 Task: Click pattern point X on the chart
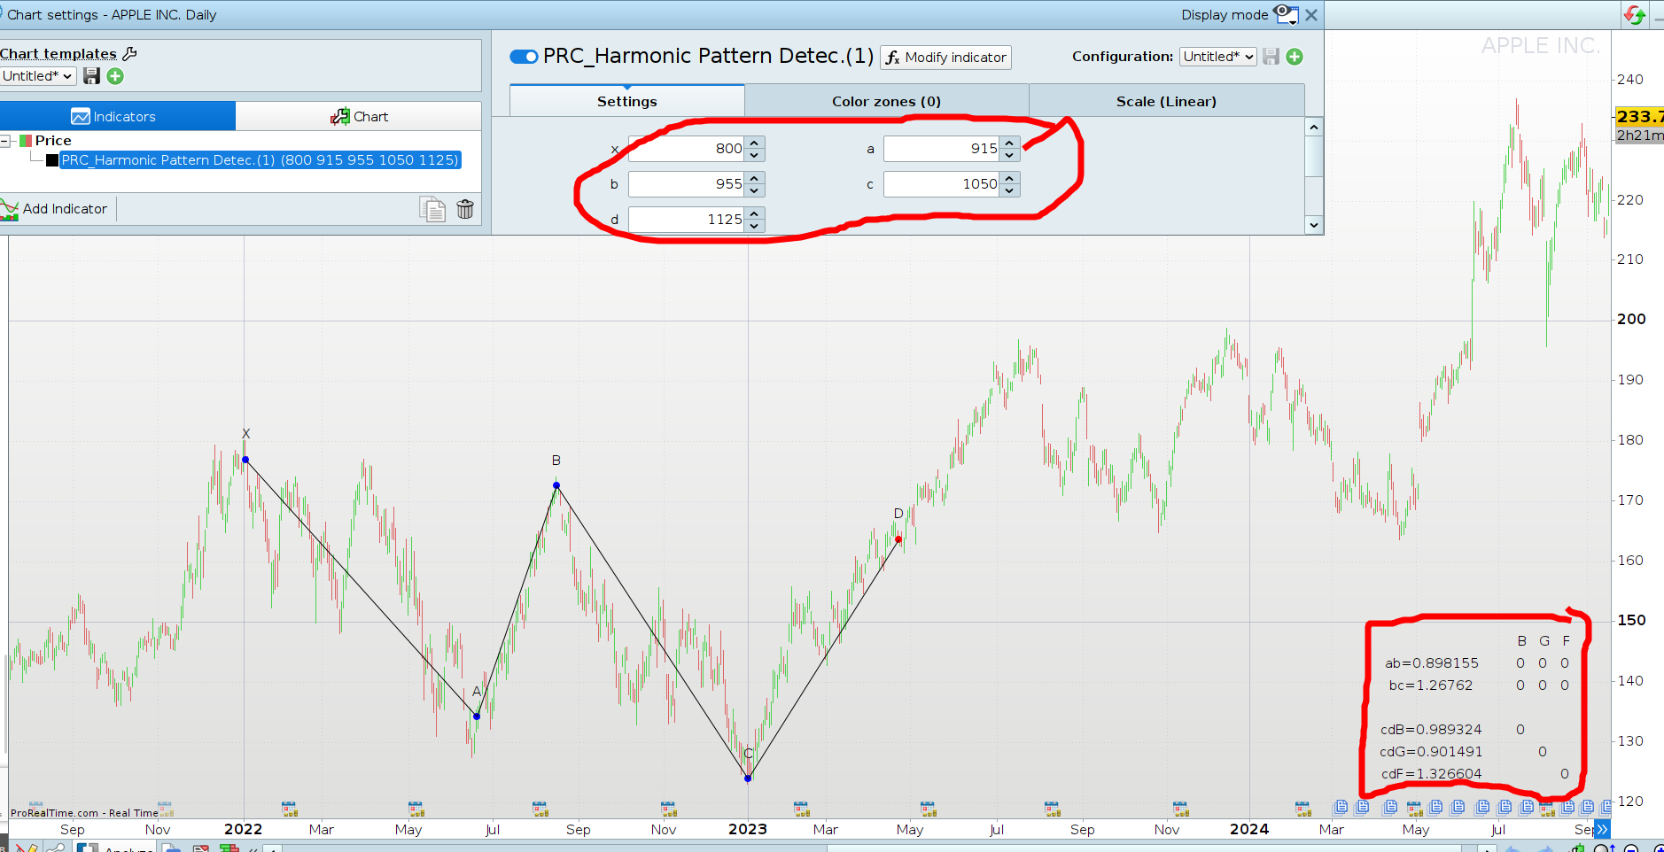click(245, 460)
